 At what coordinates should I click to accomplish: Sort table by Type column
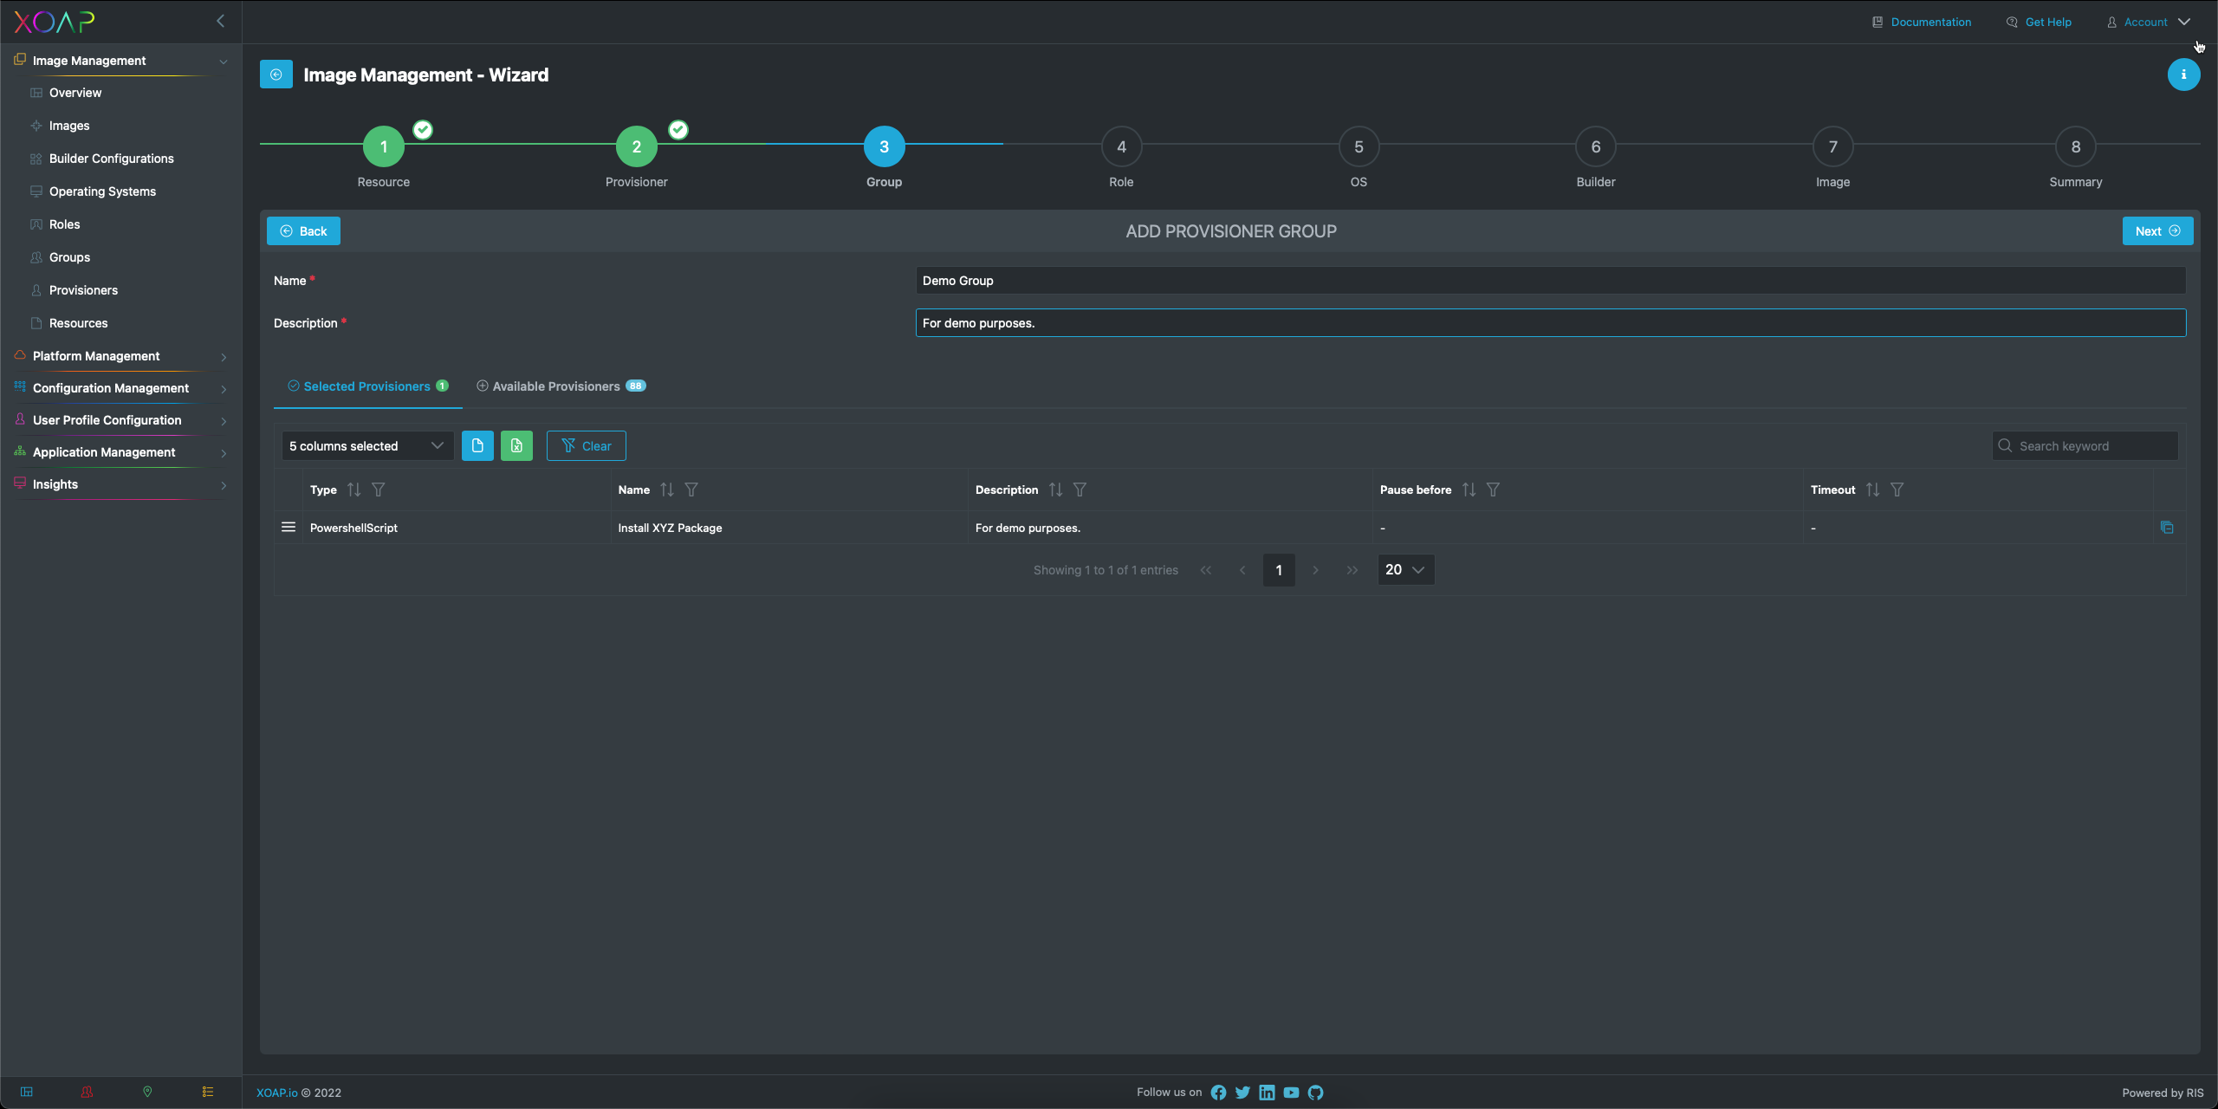click(353, 490)
